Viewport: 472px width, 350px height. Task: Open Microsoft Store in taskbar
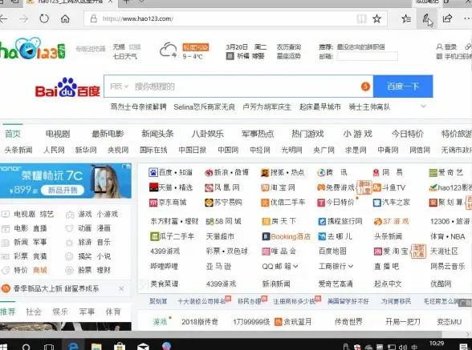pos(120,346)
